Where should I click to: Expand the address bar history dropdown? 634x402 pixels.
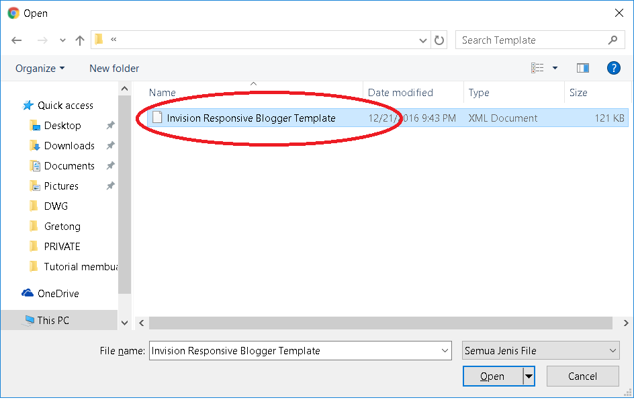point(423,40)
